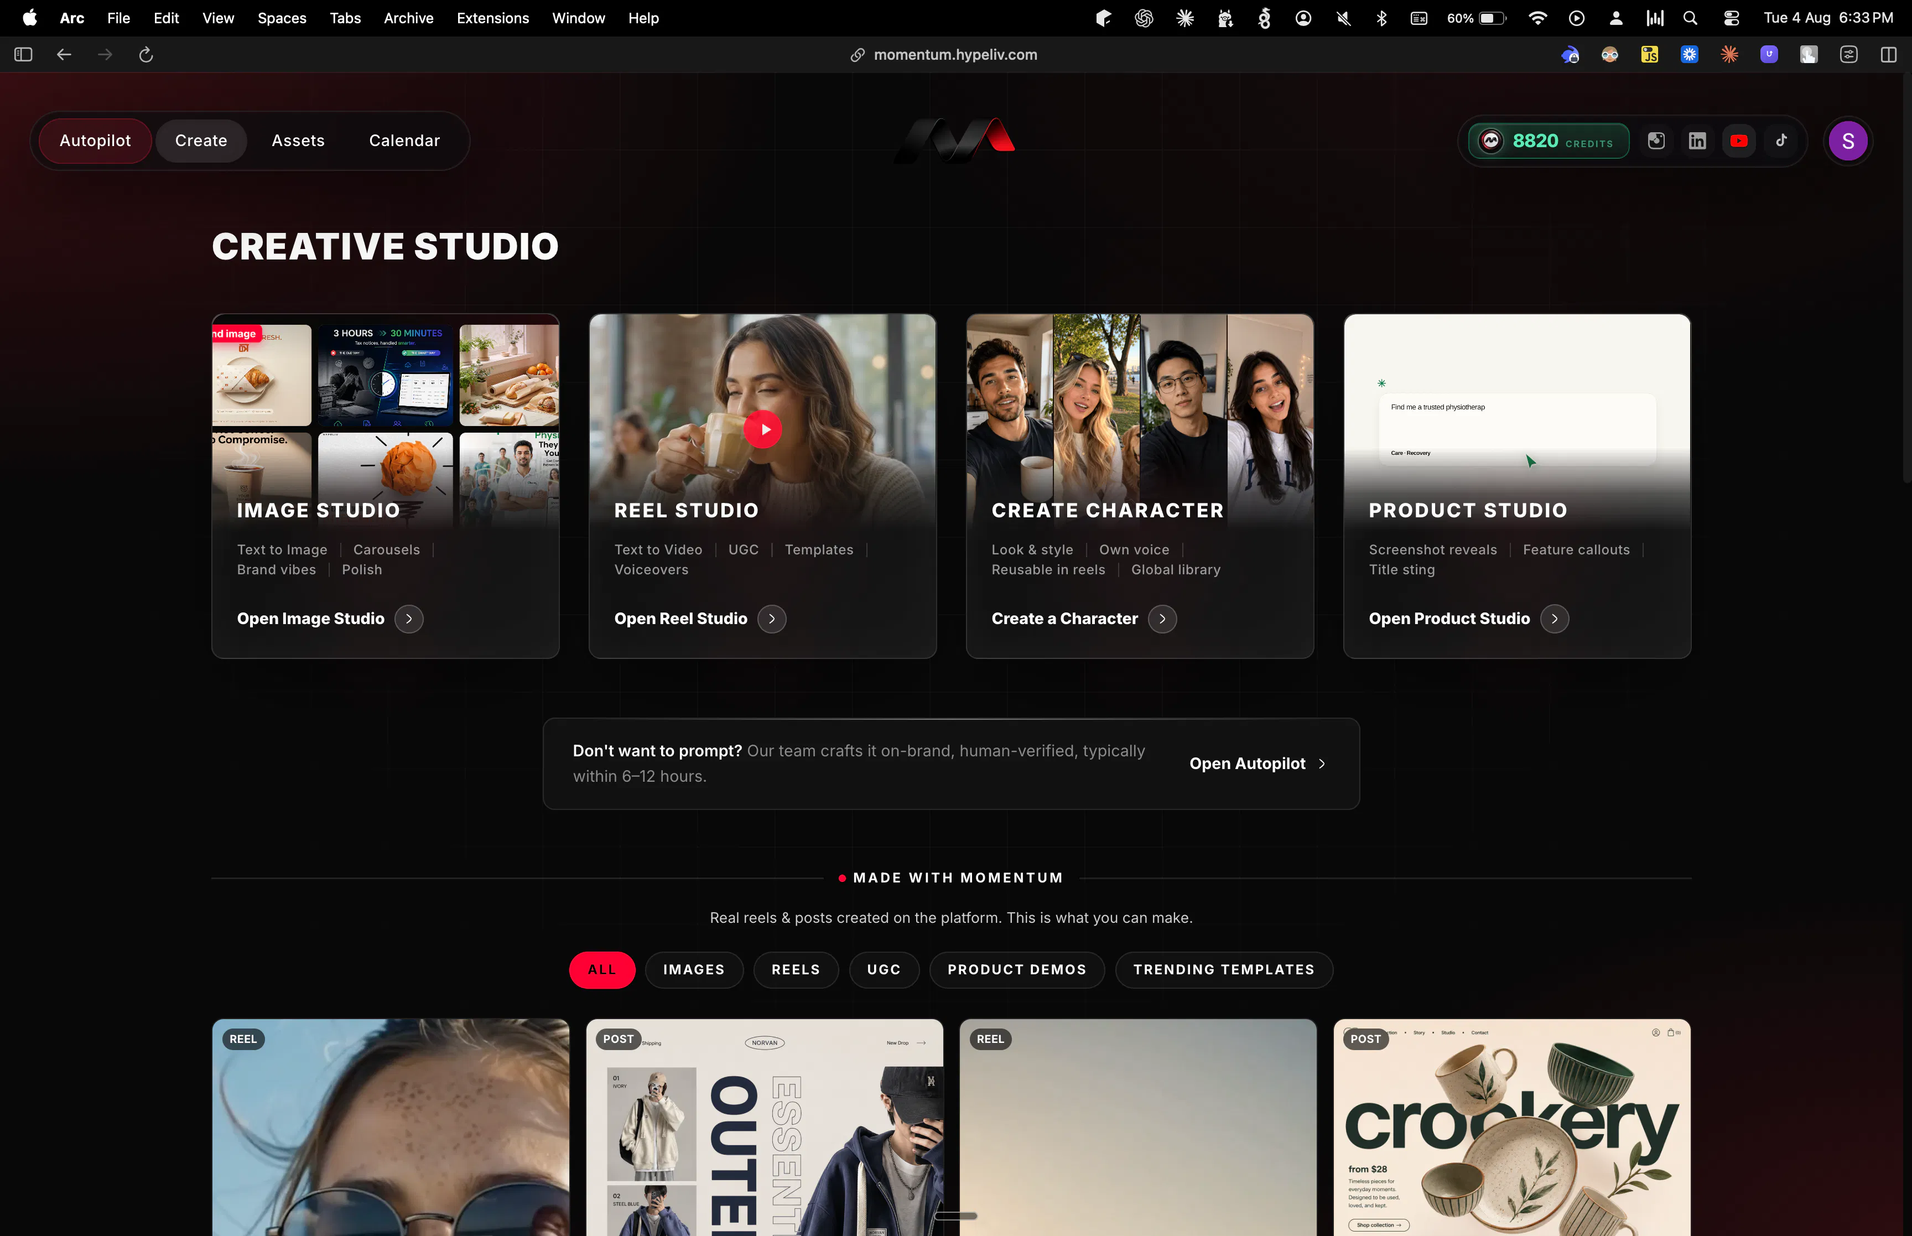Filter gallery by TRENDING TEMPLATES
1912x1236 pixels.
[x=1224, y=969]
